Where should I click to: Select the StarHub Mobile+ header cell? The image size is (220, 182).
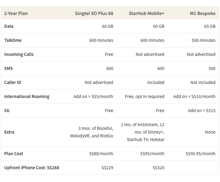pos(146,13)
